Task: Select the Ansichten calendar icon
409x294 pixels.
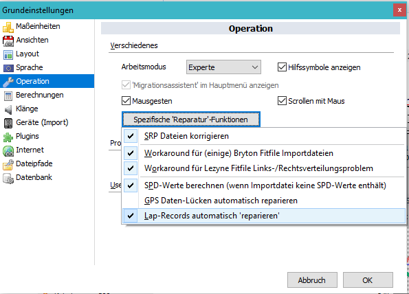Action: [8, 41]
